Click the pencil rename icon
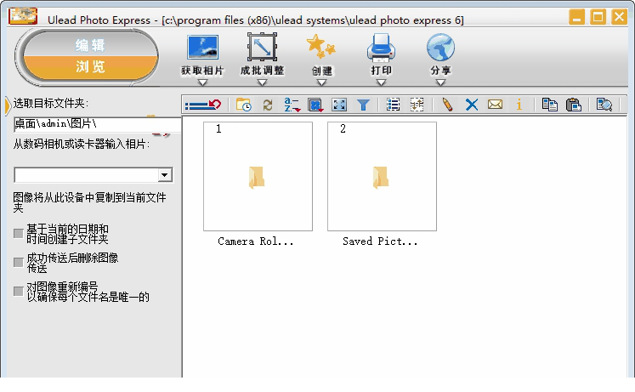This screenshot has height=392, width=635. coord(447,105)
